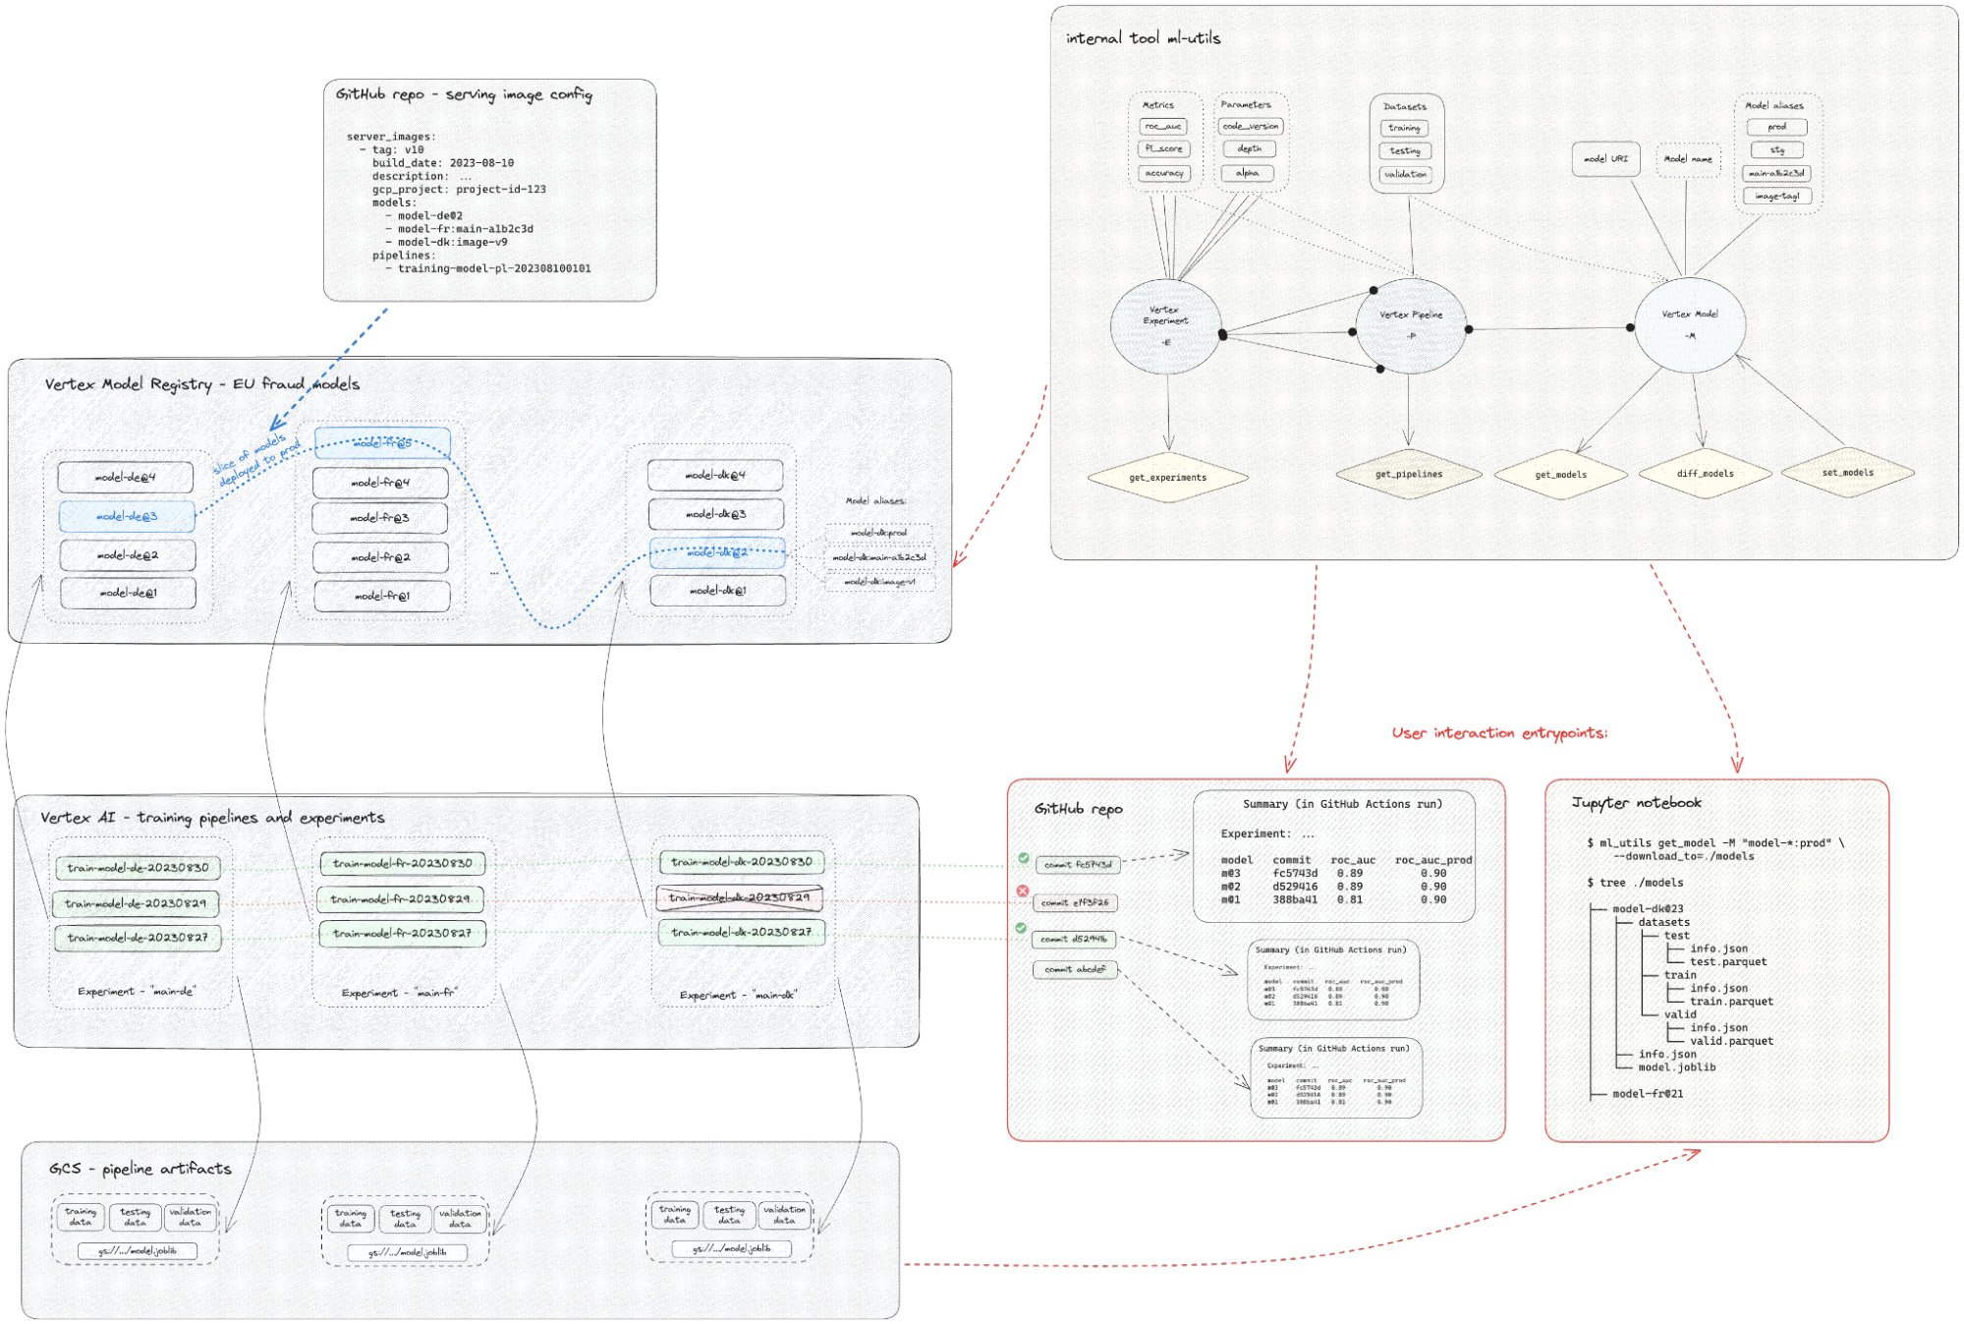Select testing box in ml-utils Datasets group

click(1405, 151)
